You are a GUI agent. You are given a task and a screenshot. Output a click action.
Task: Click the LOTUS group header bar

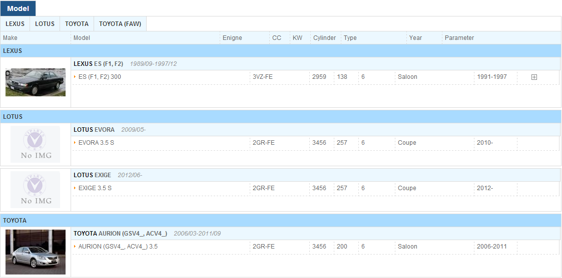(x=281, y=116)
